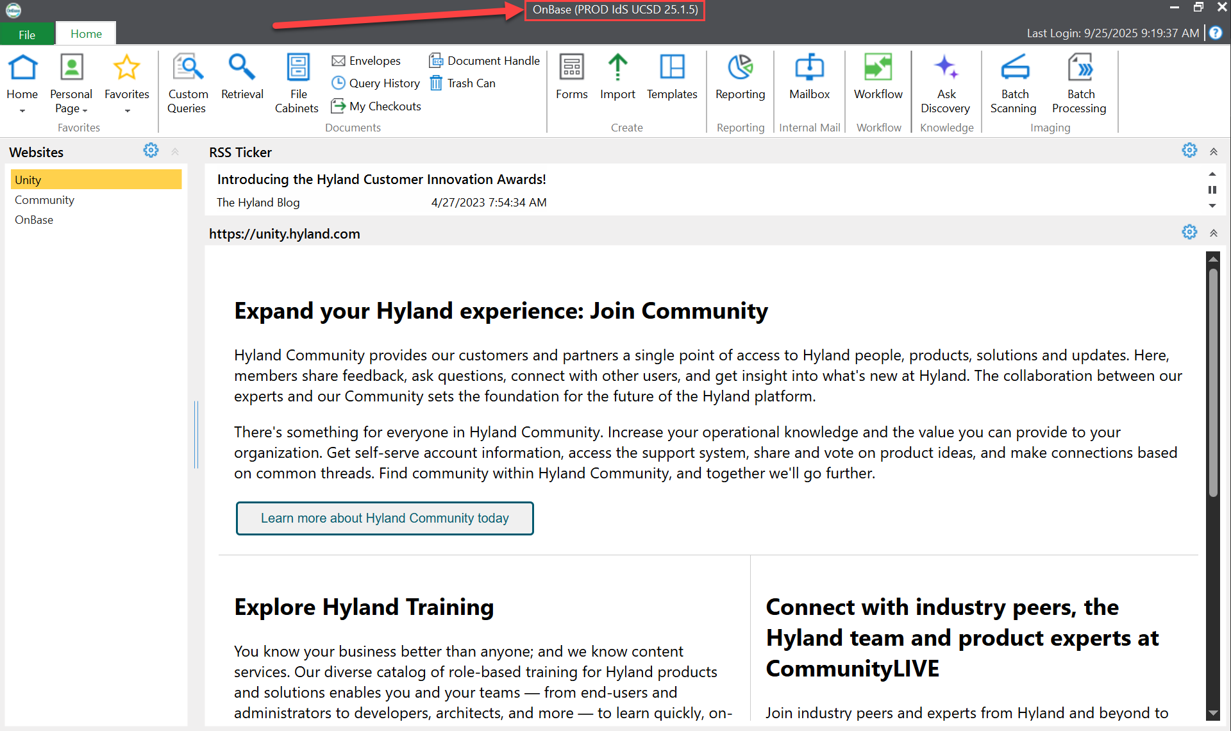Click Learn more about Hyland Community today

385,518
